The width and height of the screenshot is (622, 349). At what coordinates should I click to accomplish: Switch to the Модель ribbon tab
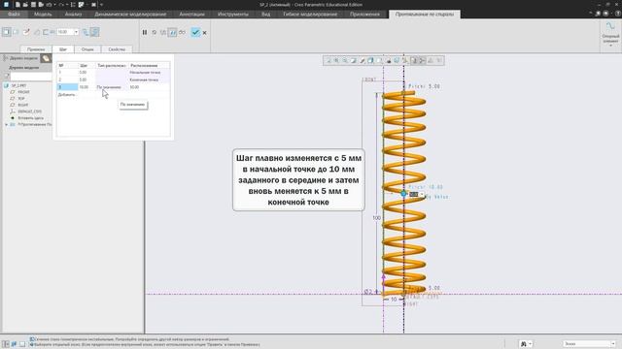pos(43,15)
